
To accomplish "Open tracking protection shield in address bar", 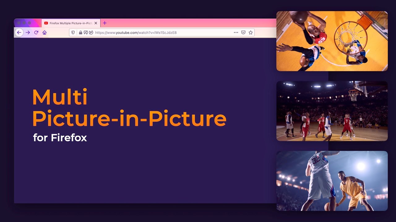I will 73,32.
